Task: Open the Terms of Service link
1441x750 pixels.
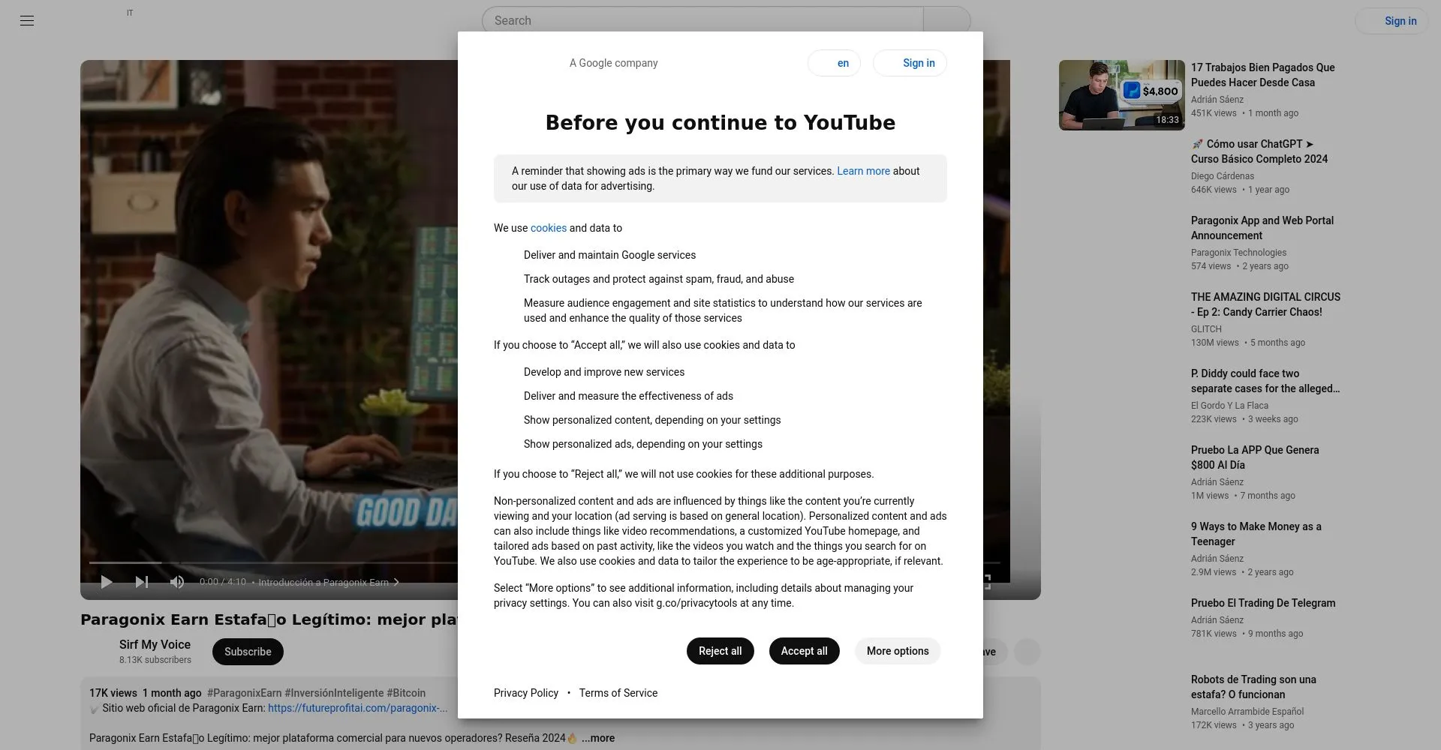Action: coord(618,693)
